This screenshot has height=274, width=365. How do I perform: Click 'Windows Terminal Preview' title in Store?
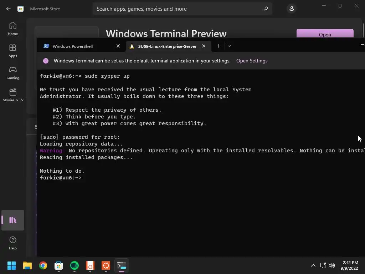click(166, 33)
